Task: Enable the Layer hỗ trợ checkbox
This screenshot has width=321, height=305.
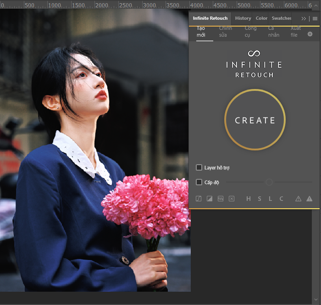Action: click(199, 167)
